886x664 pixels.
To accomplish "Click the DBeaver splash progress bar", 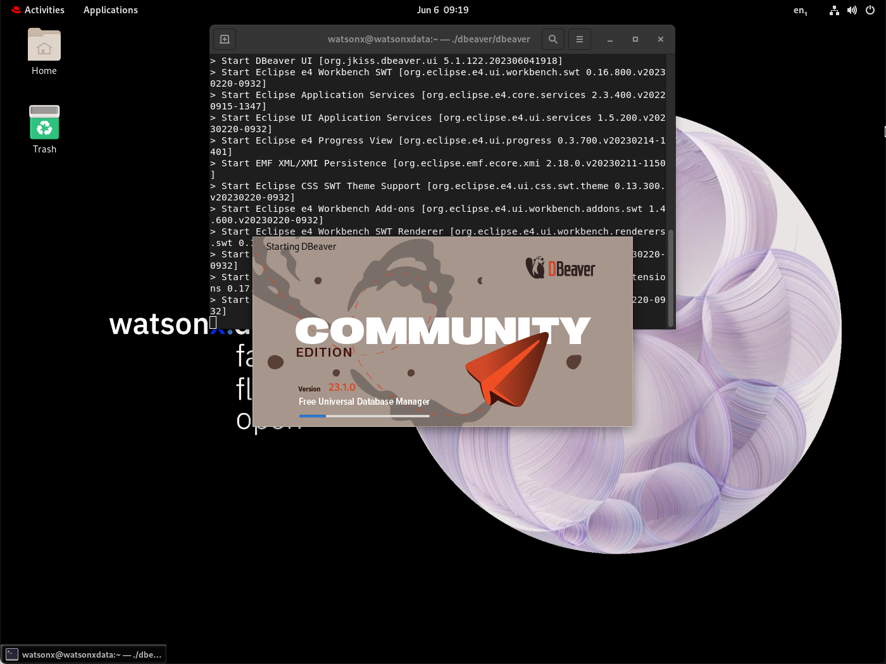I will (x=365, y=416).
